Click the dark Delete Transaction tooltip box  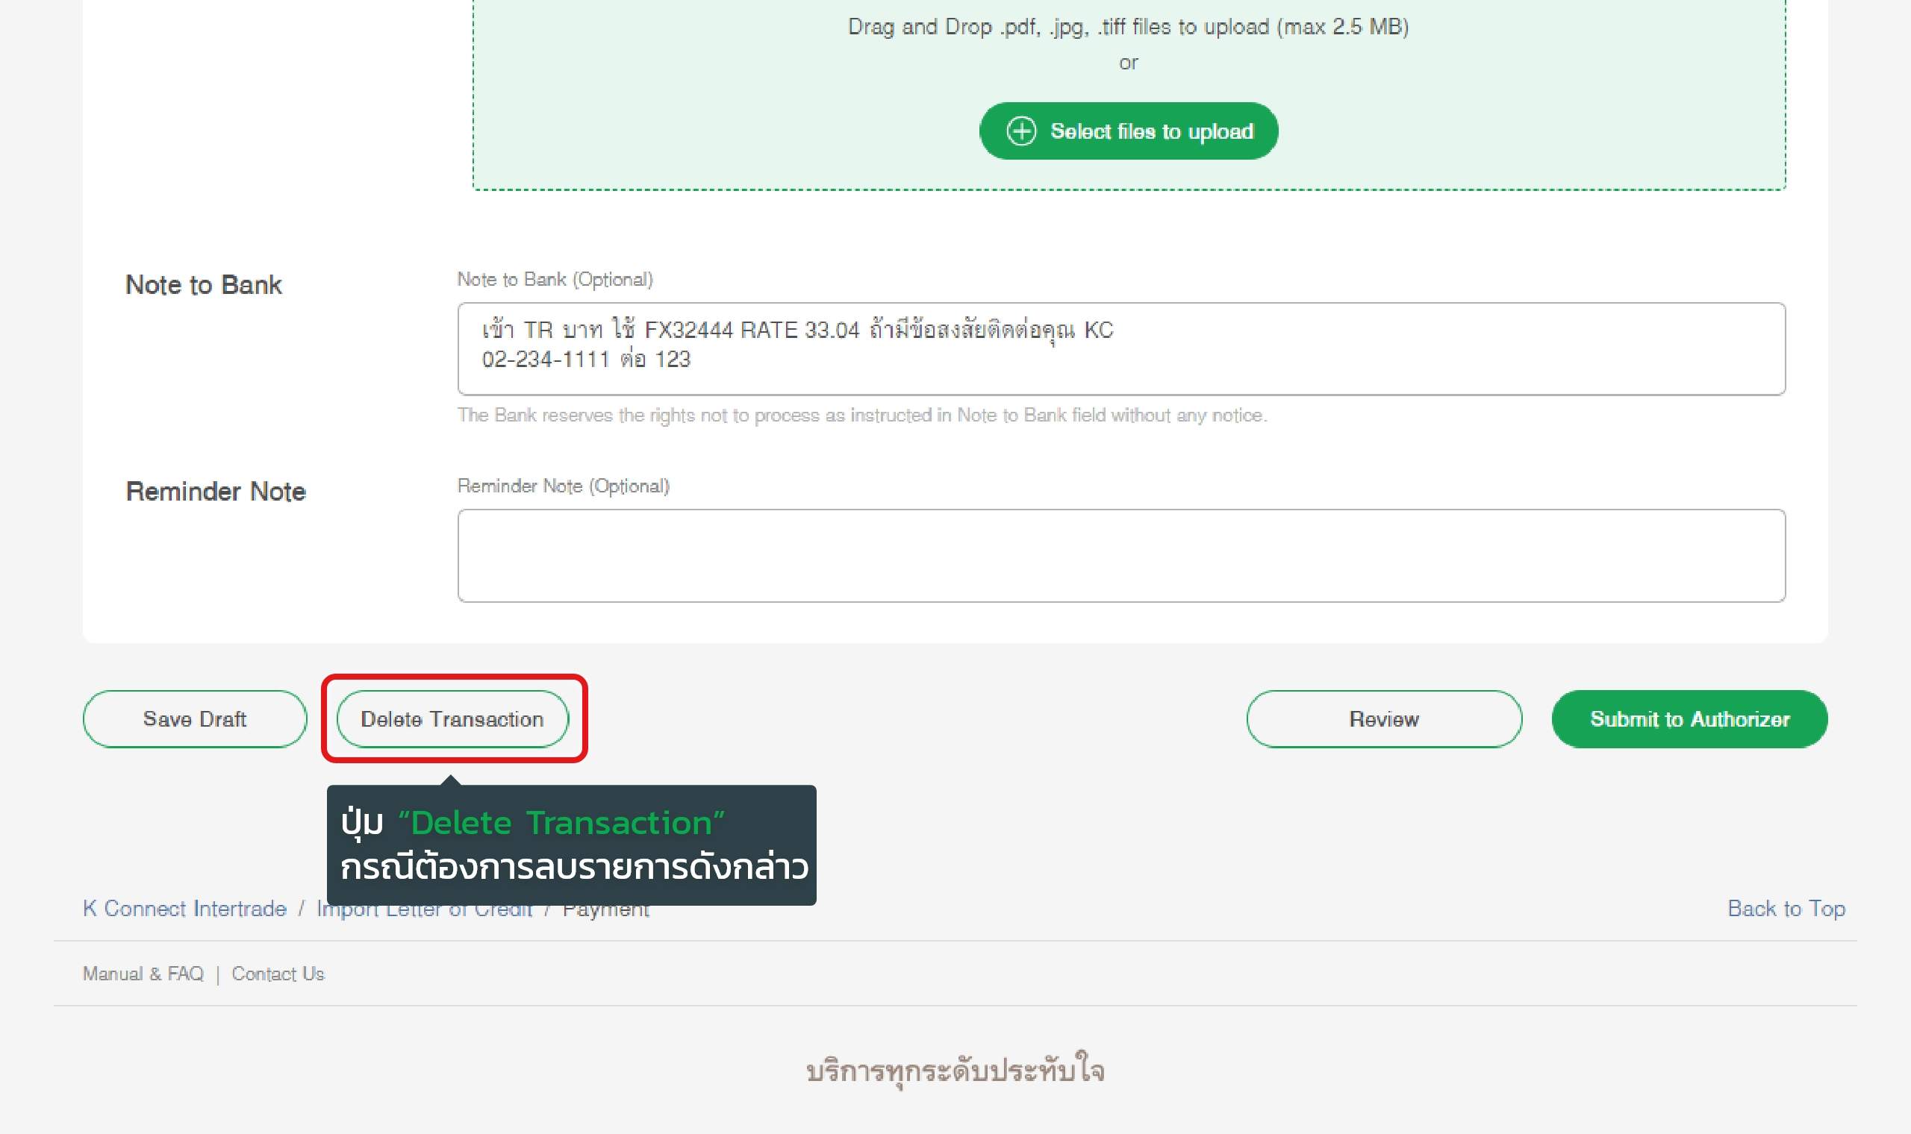tap(571, 845)
